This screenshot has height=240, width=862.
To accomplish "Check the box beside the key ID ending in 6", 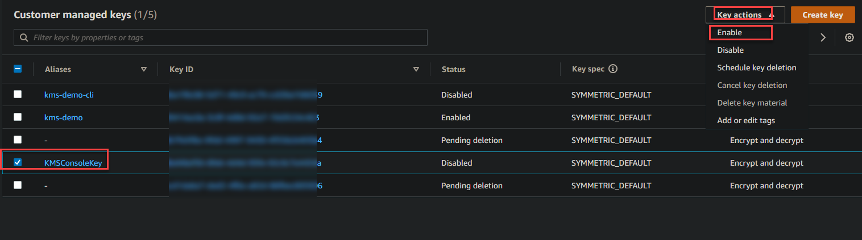I will (x=18, y=185).
